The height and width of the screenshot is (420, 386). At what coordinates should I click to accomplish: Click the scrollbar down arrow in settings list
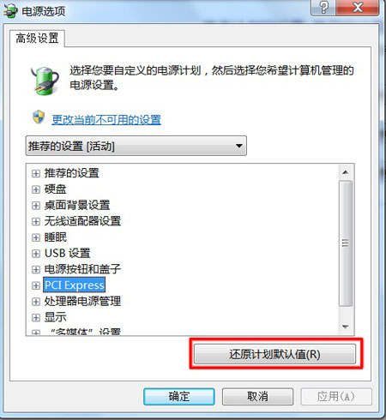[346, 327]
